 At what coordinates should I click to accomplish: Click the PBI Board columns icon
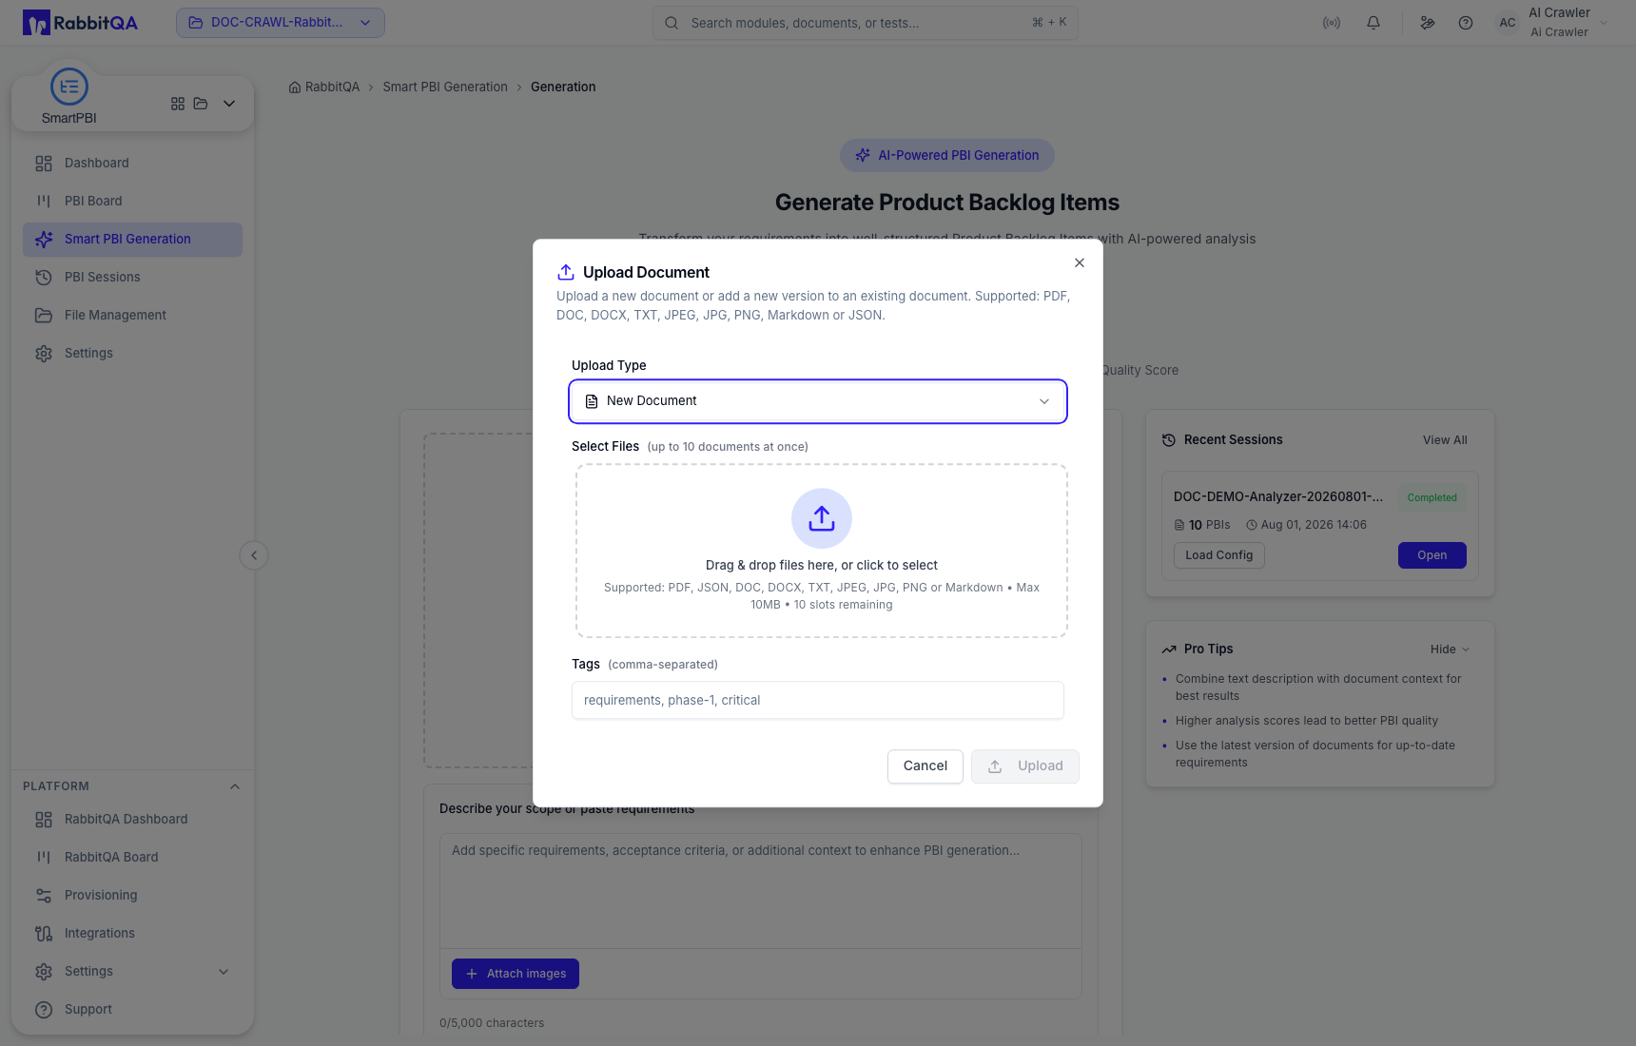click(44, 201)
